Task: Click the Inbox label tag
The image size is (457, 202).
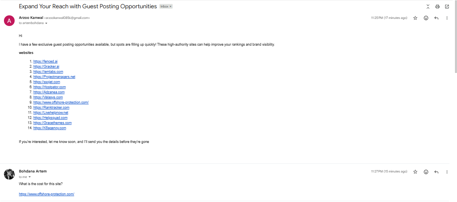Action: point(164,7)
